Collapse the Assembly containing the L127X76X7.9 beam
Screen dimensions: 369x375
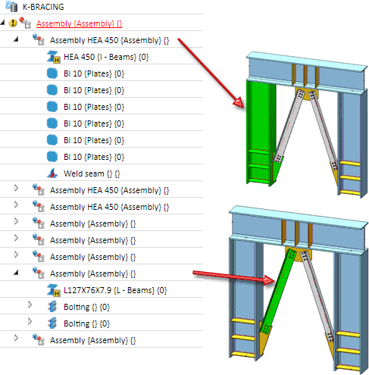[16, 273]
